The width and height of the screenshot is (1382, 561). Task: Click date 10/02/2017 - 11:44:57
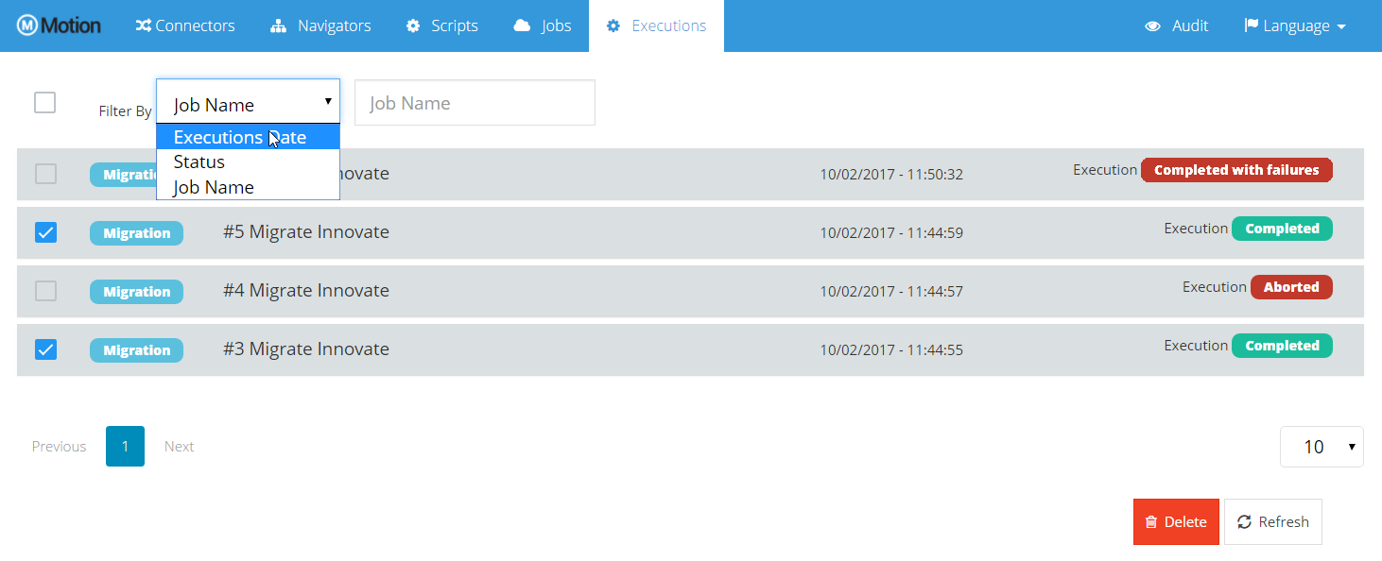pos(891,292)
